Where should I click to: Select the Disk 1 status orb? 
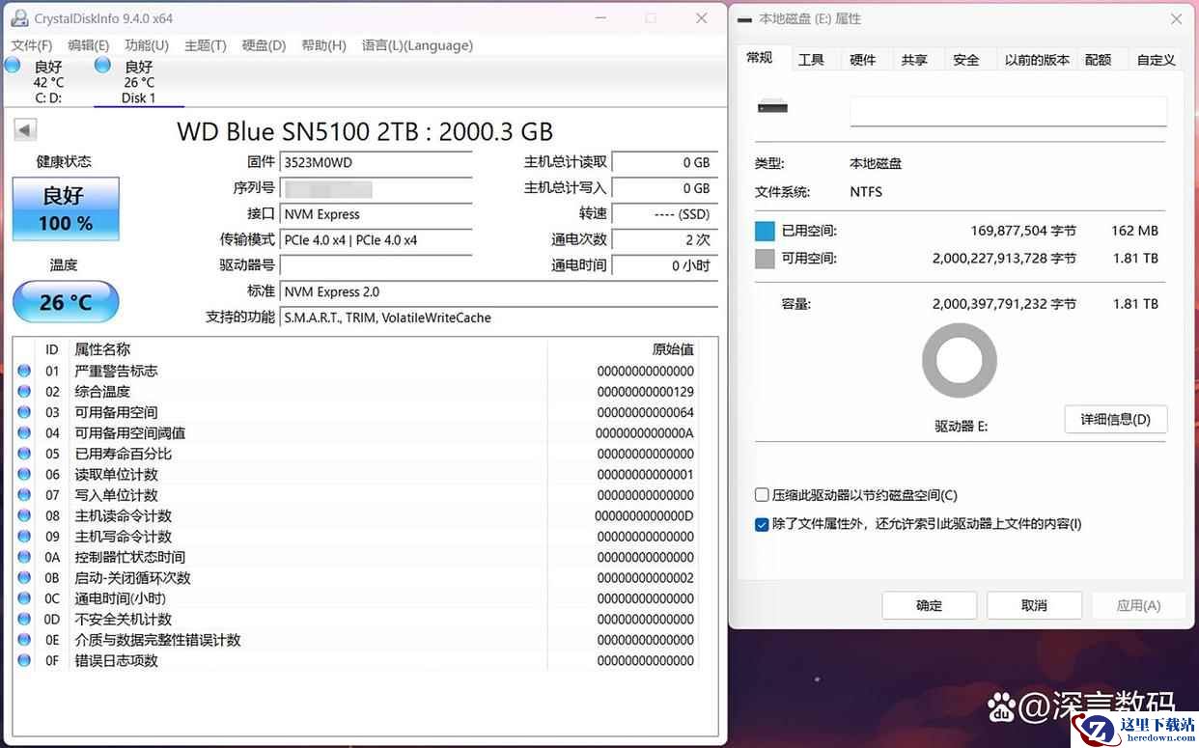point(102,66)
